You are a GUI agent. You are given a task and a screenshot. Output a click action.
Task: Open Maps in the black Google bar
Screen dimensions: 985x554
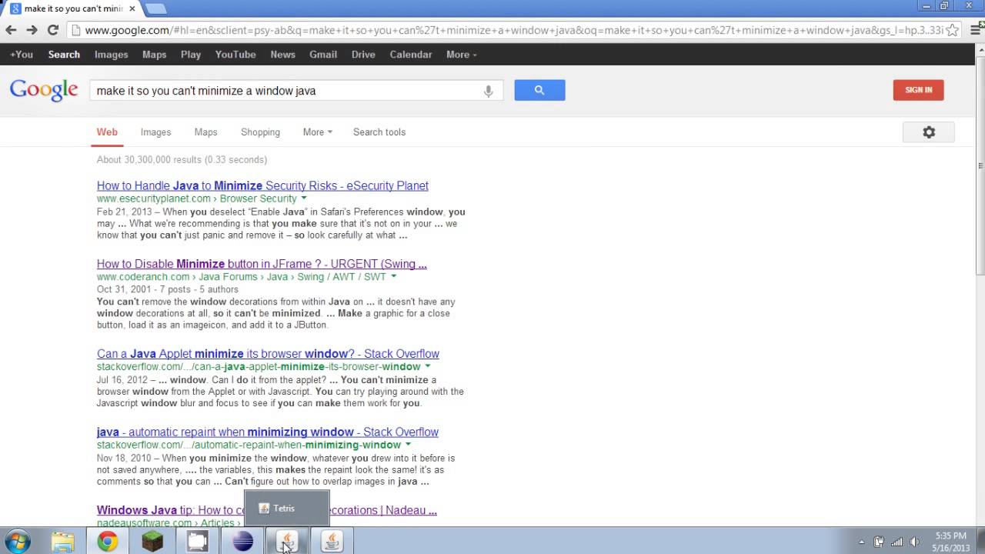coord(155,55)
